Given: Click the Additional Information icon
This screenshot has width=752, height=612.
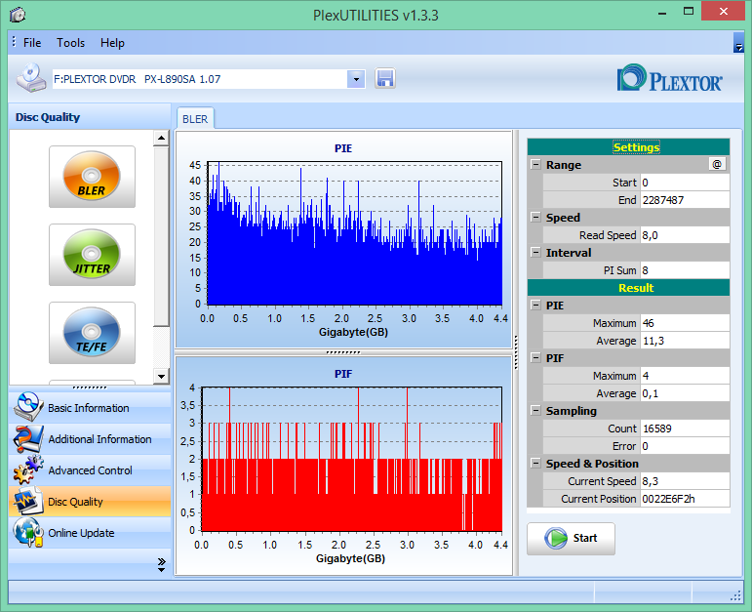Looking at the screenshot, I should (28, 438).
